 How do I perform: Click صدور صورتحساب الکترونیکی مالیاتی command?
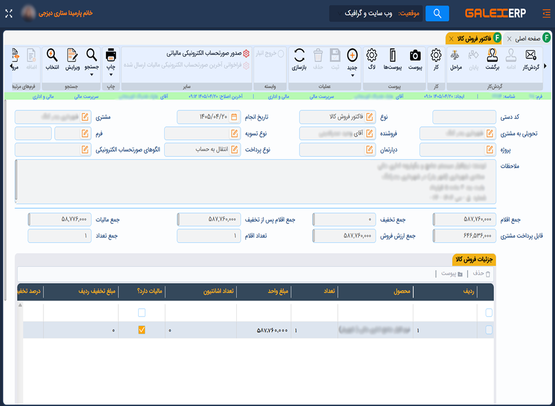pyautogui.click(x=208, y=54)
